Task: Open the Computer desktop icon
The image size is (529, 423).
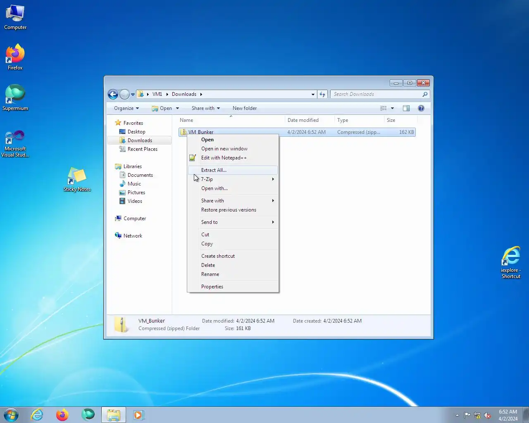Action: pyautogui.click(x=15, y=17)
